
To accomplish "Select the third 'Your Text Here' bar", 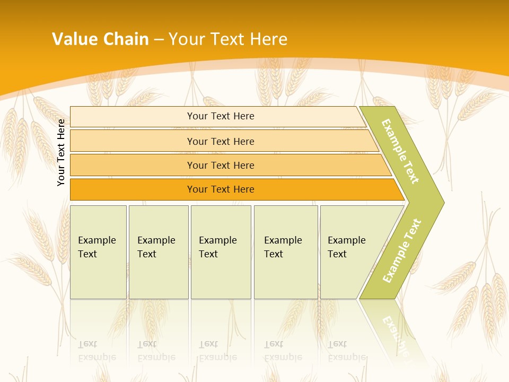I will pos(220,165).
